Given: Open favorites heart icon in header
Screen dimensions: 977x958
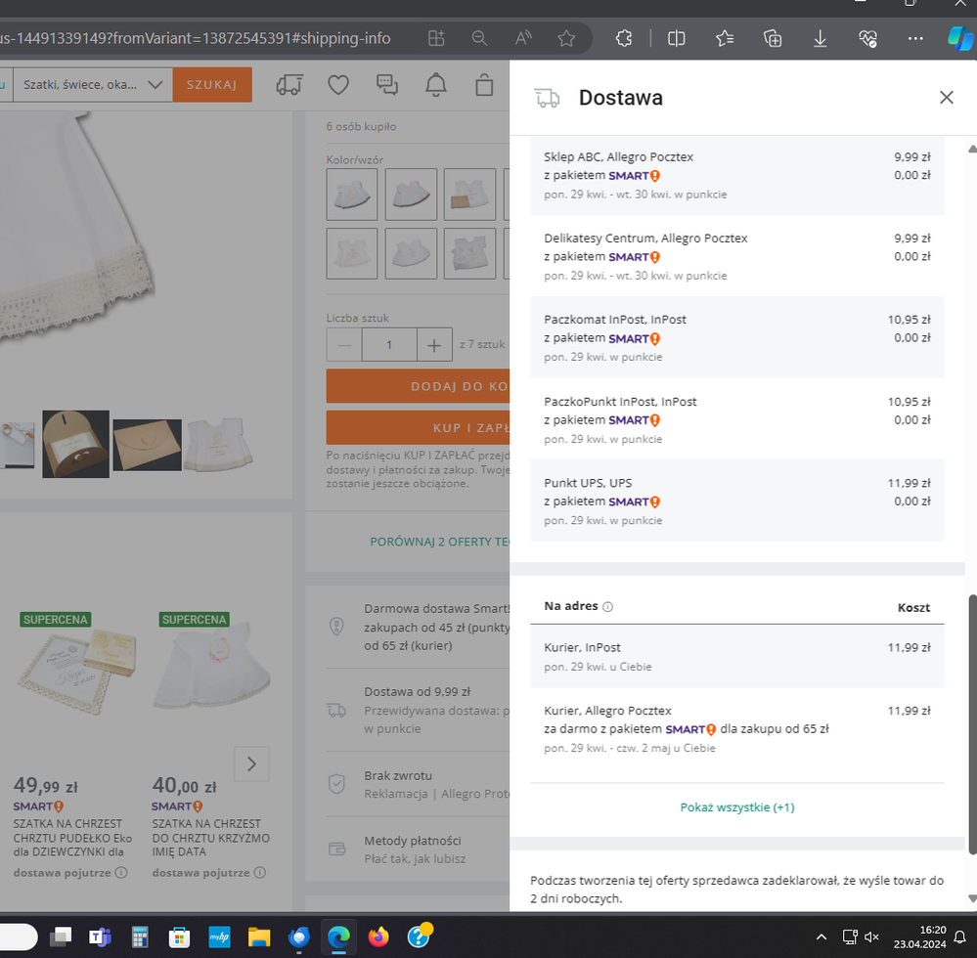Looking at the screenshot, I should pos(338,85).
